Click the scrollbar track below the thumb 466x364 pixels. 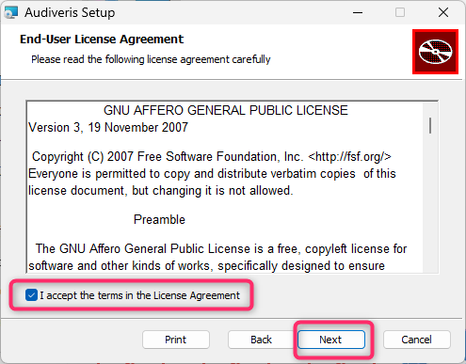coord(430,204)
